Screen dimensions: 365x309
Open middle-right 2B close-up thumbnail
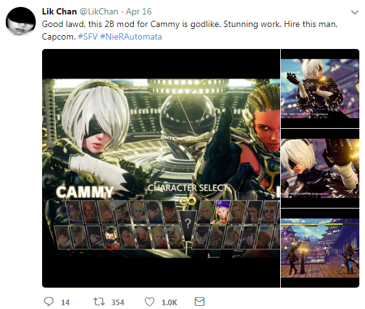[x=320, y=168]
